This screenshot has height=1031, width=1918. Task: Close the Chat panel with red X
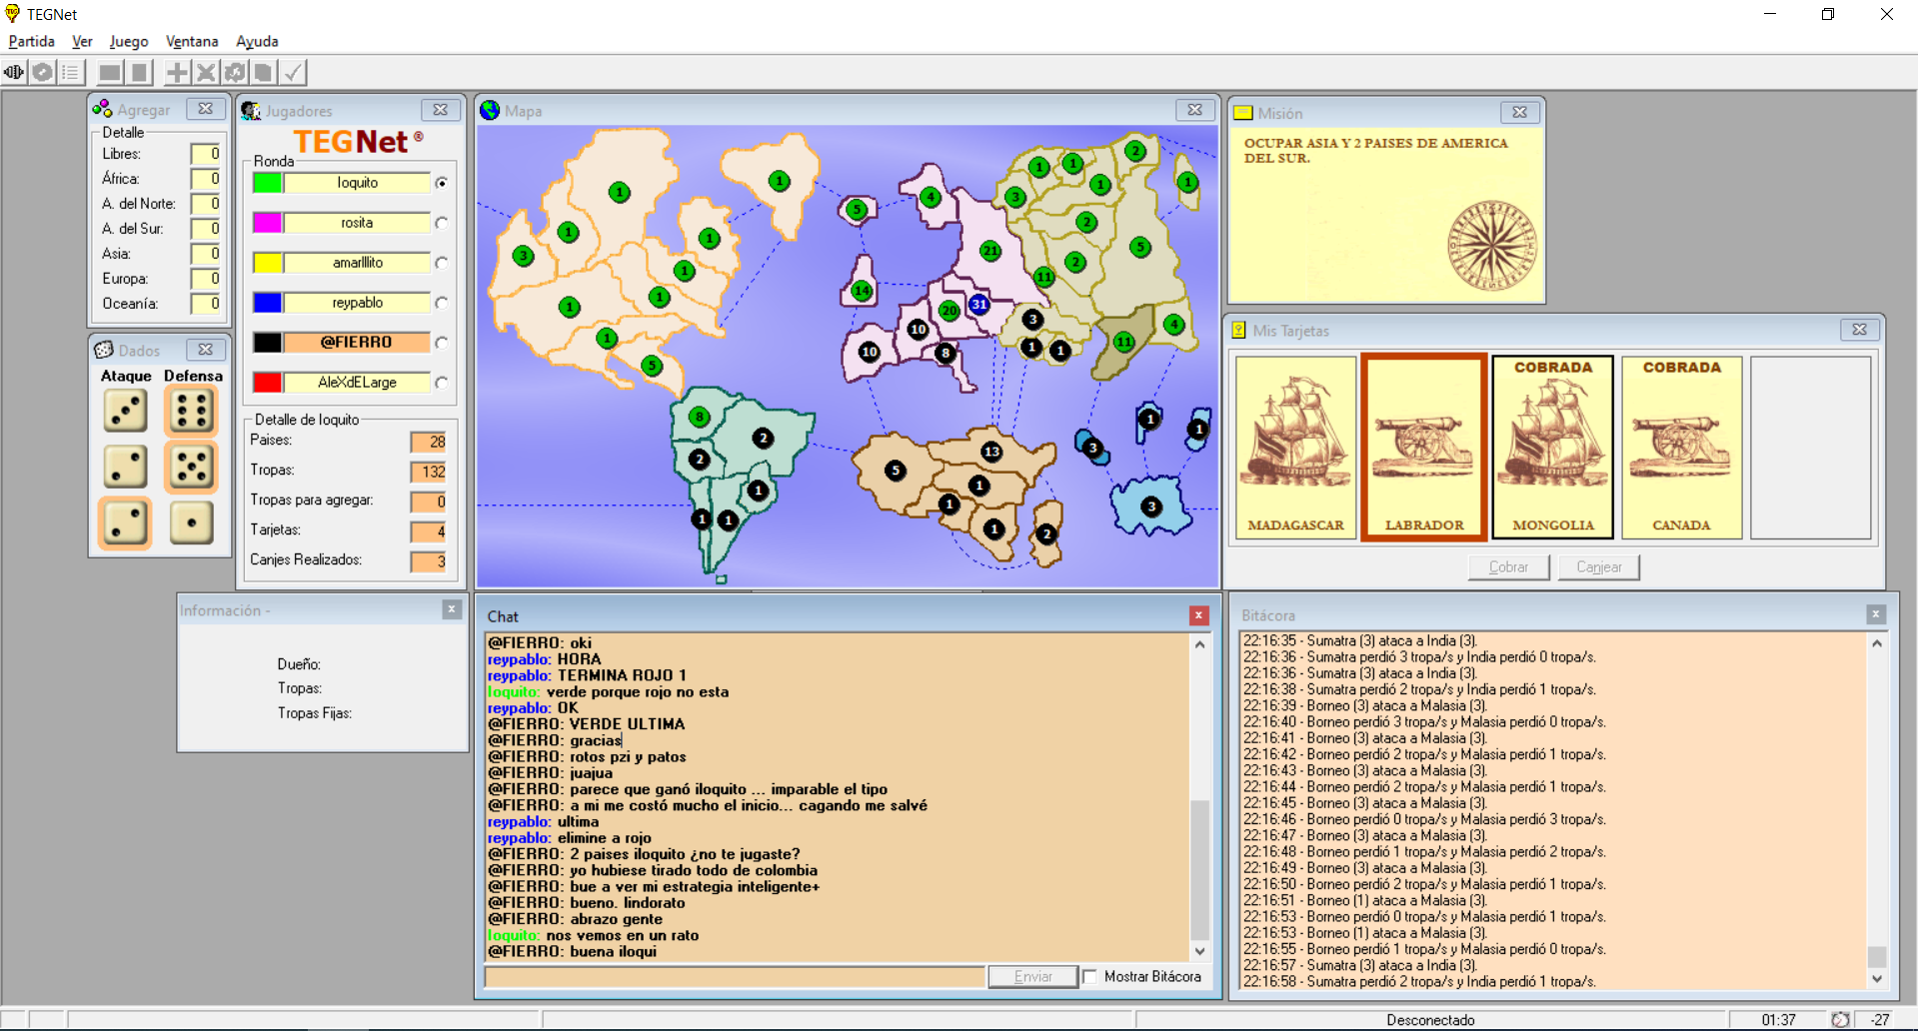click(x=1198, y=615)
